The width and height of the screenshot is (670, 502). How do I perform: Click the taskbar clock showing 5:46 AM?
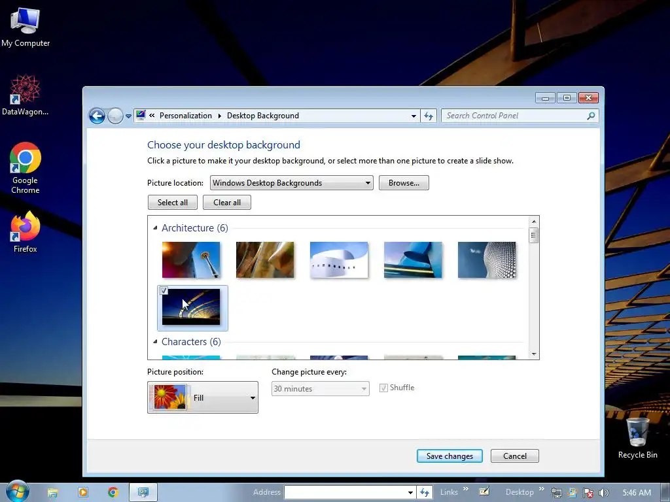tap(637, 493)
